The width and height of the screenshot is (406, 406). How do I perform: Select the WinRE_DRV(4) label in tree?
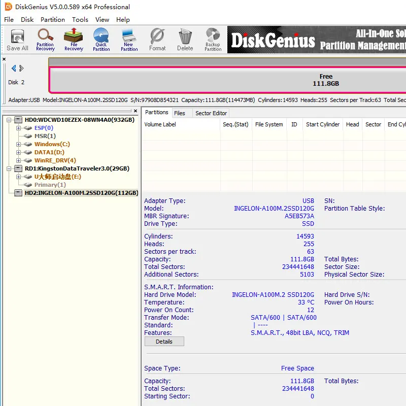55,160
